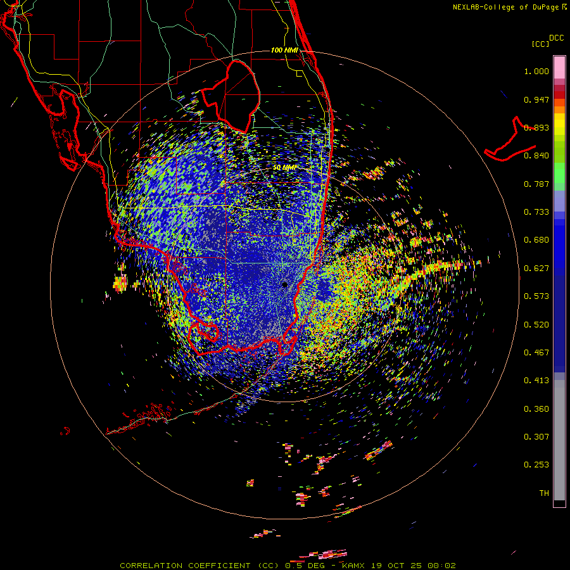Click the 100 NMI range ring label
The image size is (570, 570).
click(x=284, y=50)
